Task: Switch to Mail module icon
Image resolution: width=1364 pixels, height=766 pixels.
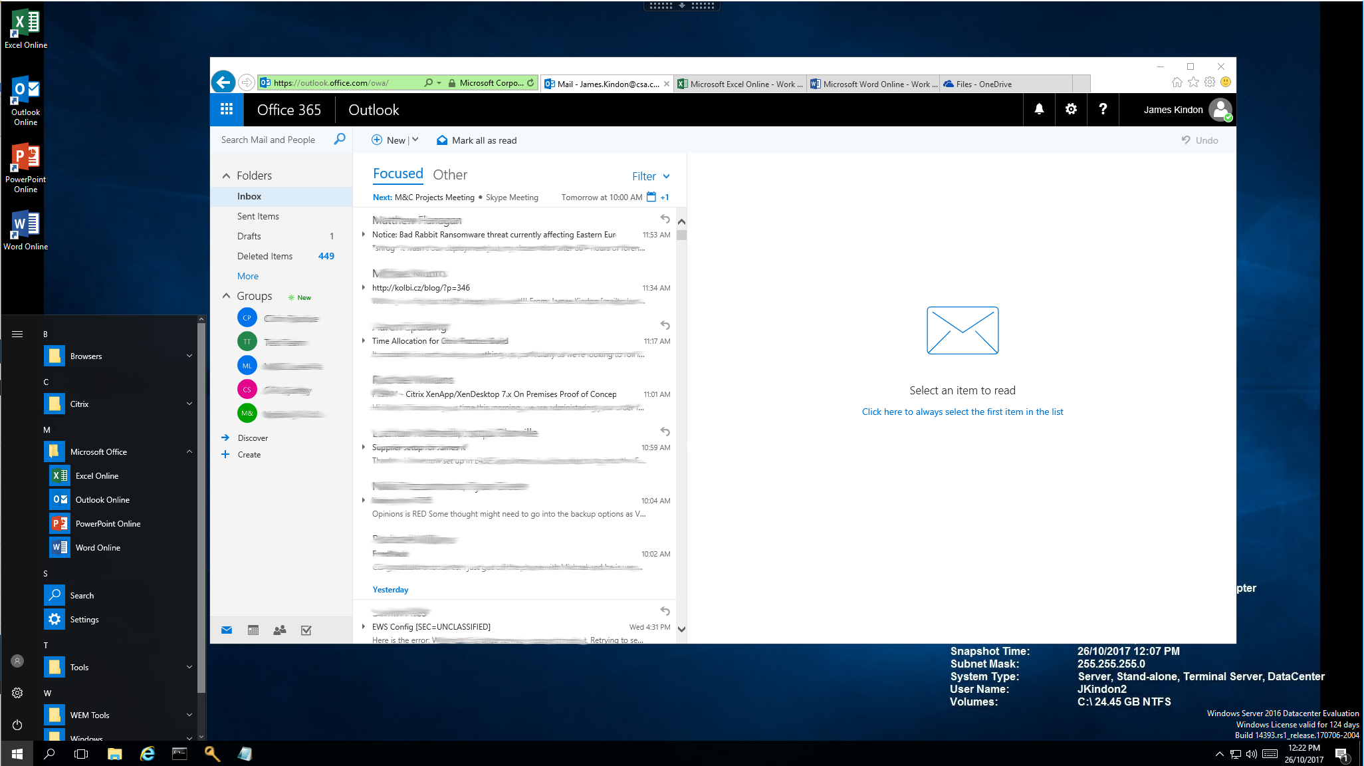Action: 227,630
